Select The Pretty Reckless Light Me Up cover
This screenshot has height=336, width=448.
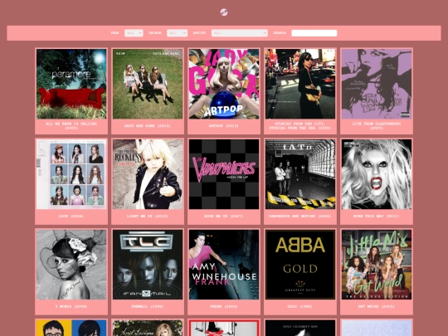point(148,174)
